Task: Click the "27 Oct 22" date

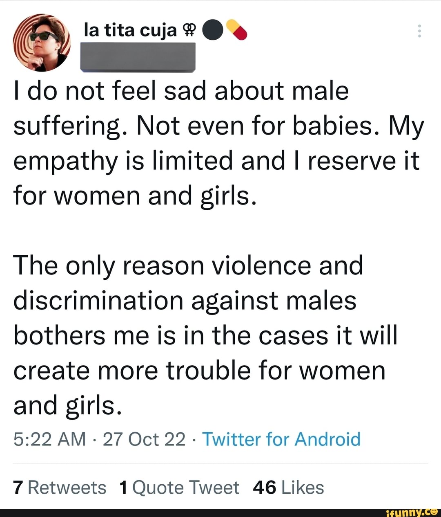Action: tap(144, 439)
